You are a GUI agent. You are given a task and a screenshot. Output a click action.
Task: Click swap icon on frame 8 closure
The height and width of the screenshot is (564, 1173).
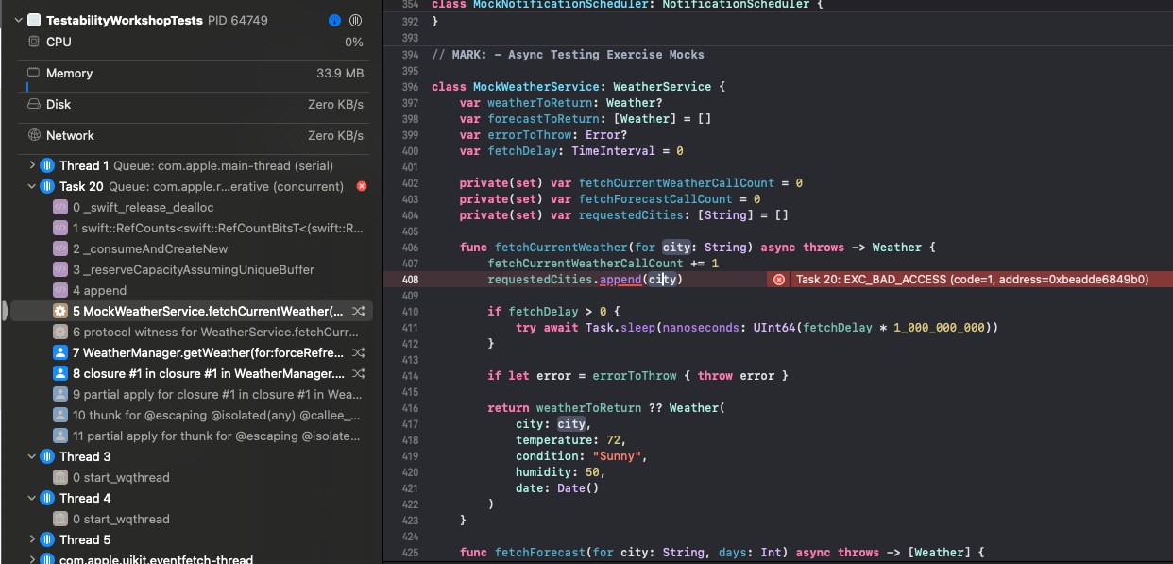[359, 373]
